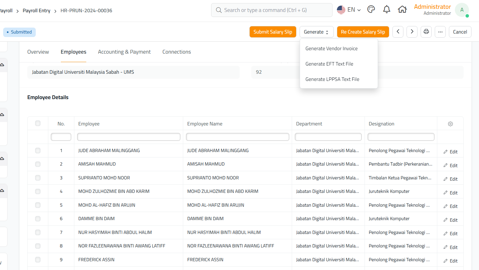
Task: Go to home via house icon
Action: tap(402, 10)
